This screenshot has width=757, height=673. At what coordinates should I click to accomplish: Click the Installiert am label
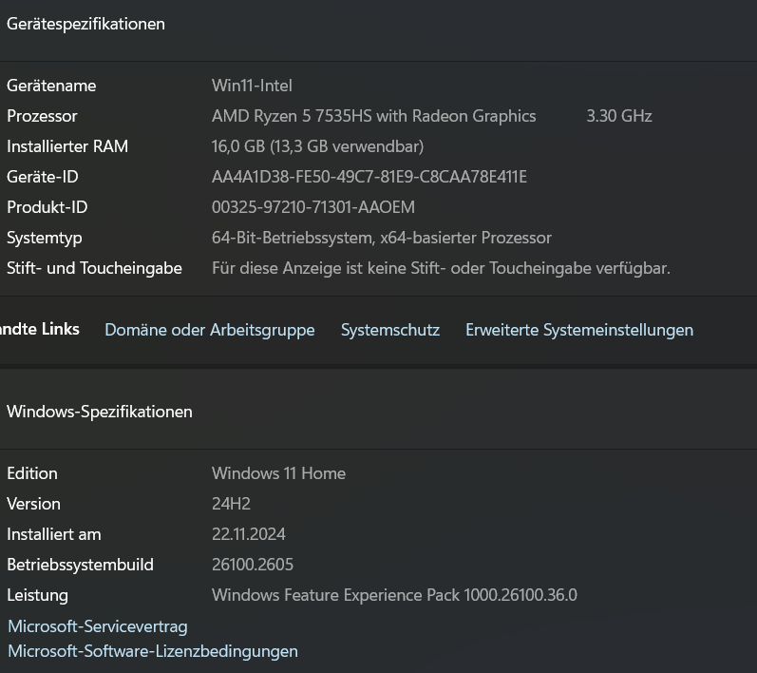53,534
